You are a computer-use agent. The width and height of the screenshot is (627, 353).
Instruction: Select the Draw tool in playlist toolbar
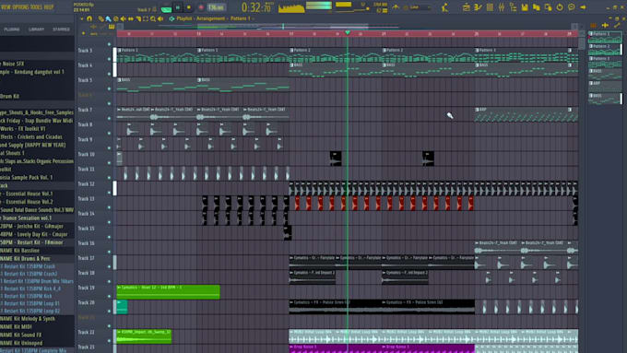click(101, 18)
